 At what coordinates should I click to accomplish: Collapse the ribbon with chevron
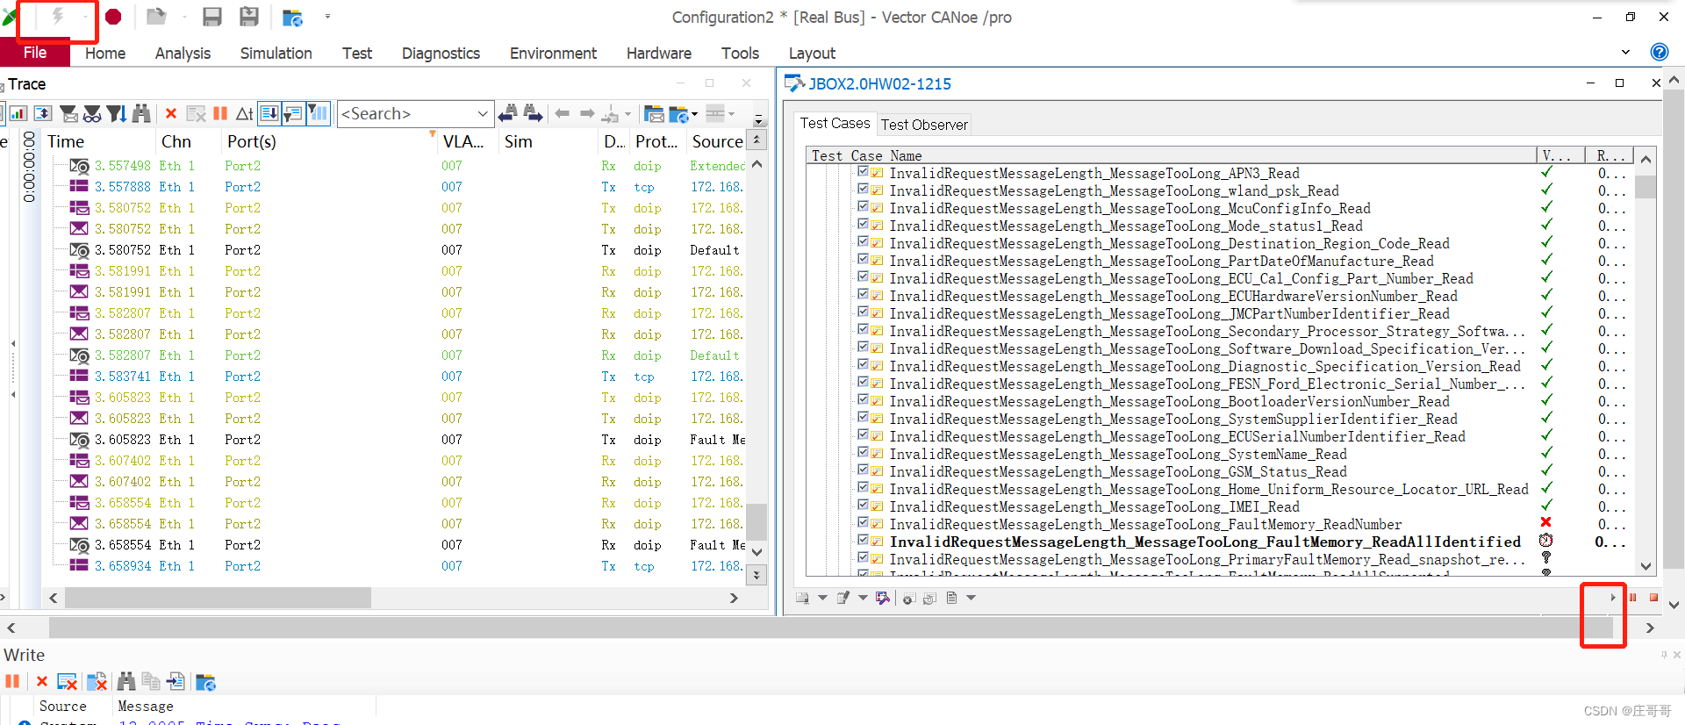(x=1625, y=52)
